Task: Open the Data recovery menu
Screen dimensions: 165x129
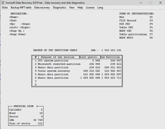Action: (x=42, y=8)
